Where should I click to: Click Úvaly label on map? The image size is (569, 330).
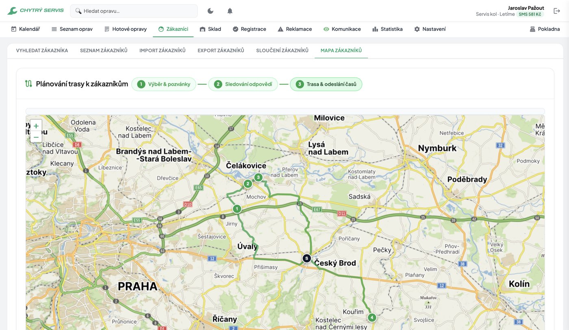click(x=248, y=247)
